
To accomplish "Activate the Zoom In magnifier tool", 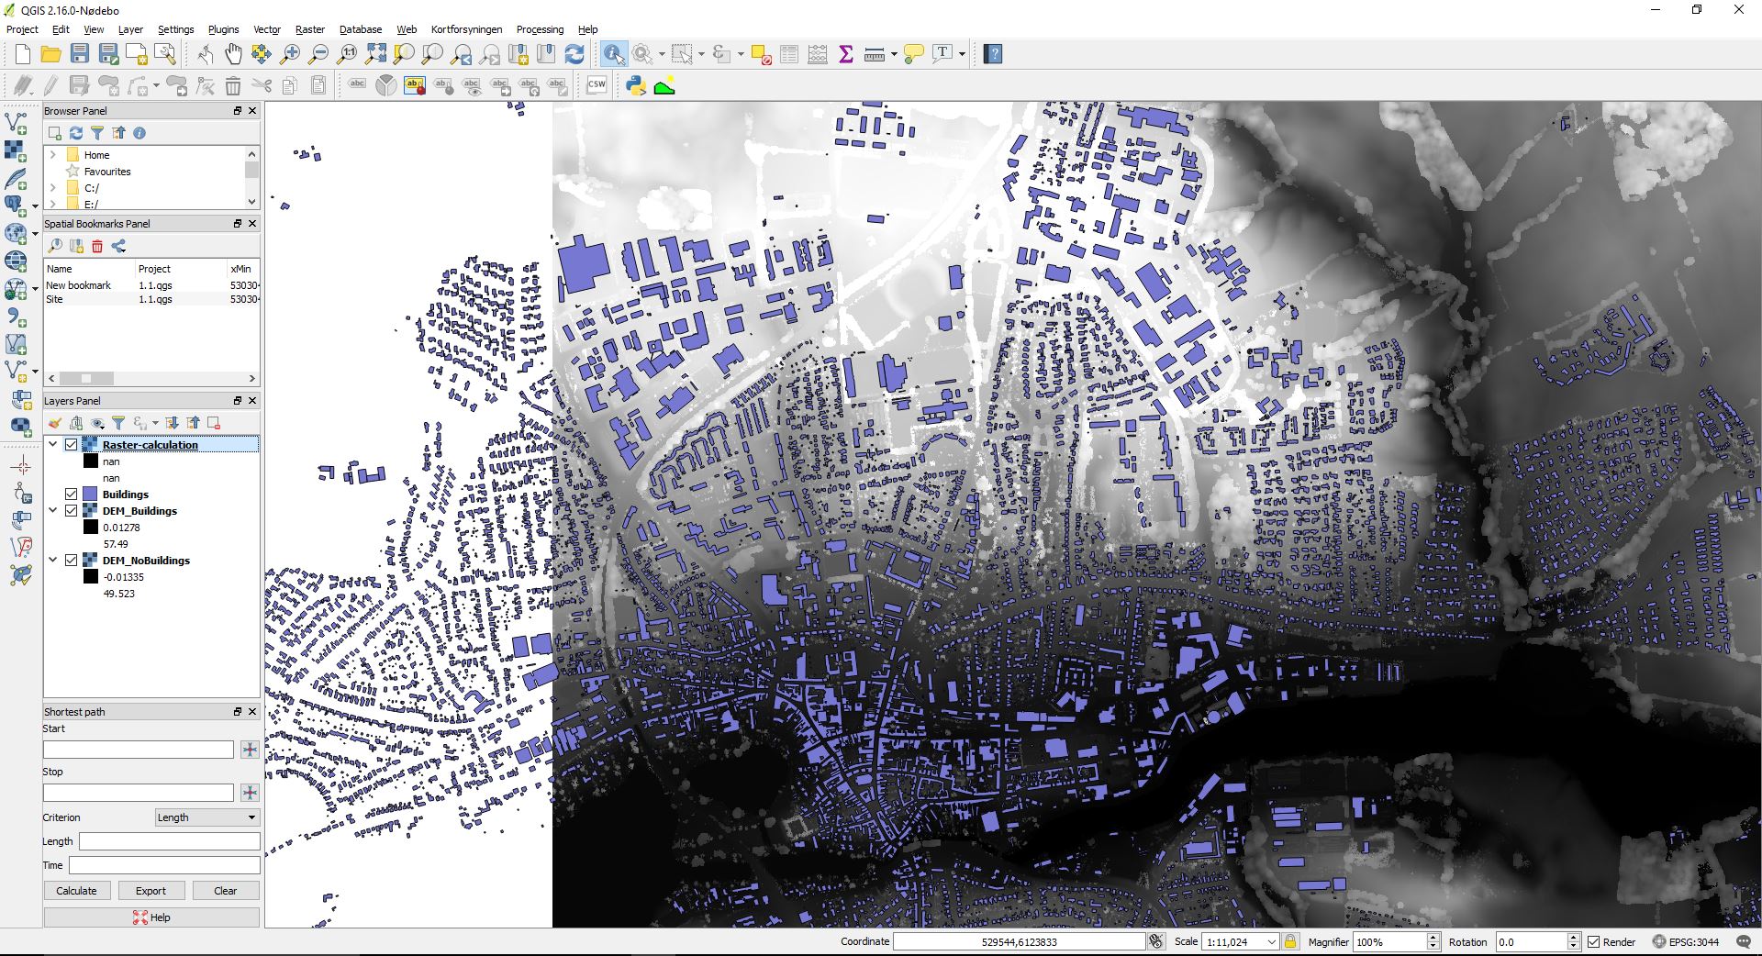I will click(x=290, y=54).
